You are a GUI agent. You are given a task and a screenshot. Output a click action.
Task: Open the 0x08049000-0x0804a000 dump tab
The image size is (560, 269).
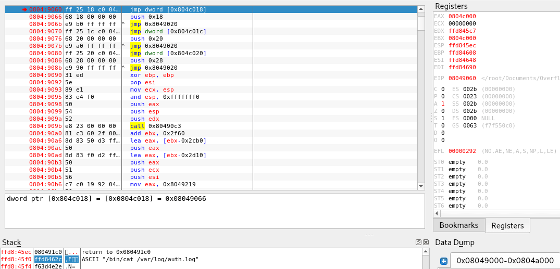[505, 261]
